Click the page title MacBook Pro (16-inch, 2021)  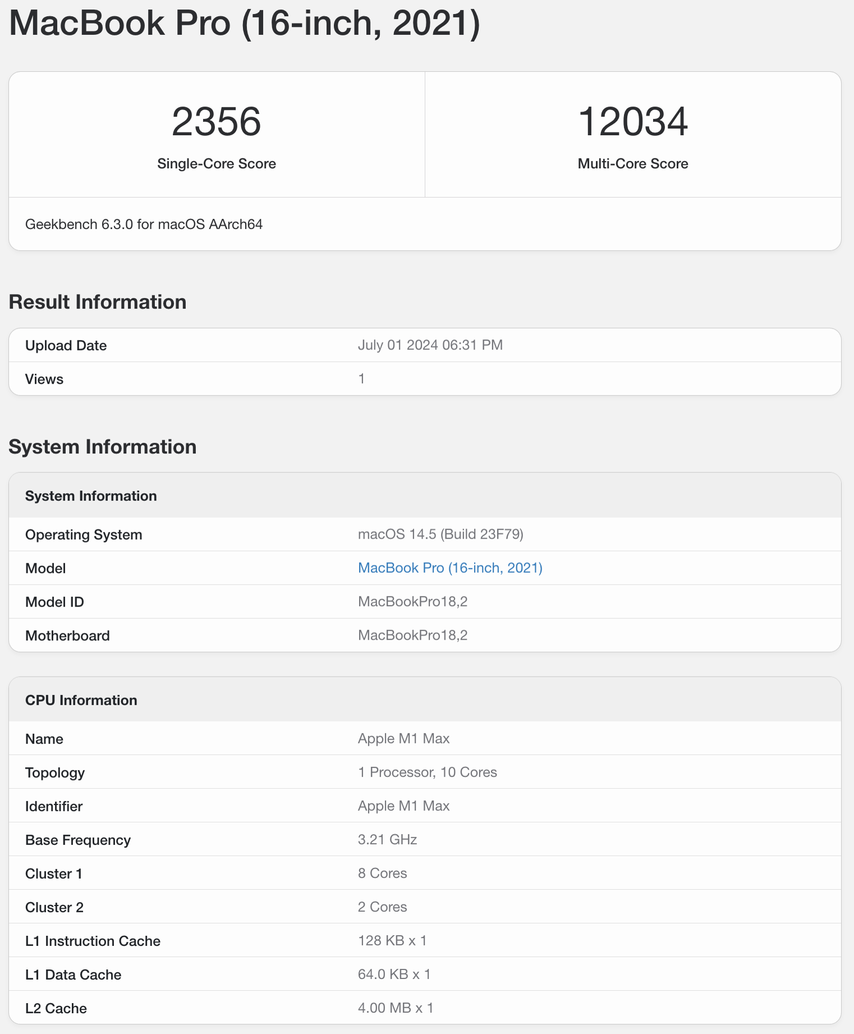tap(245, 23)
